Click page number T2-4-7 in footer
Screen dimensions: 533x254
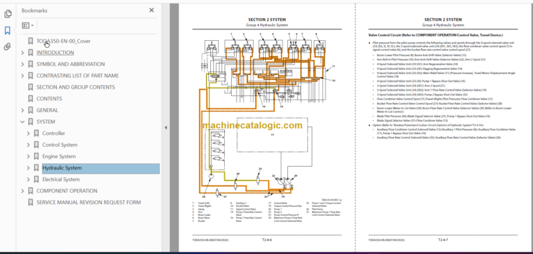(443, 239)
